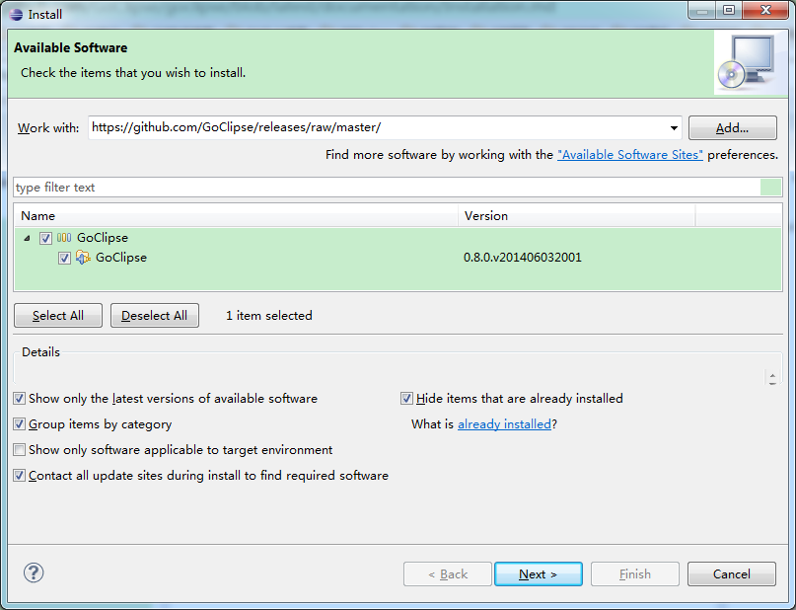Click the Details group label
The height and width of the screenshot is (610, 796).
pyautogui.click(x=40, y=352)
